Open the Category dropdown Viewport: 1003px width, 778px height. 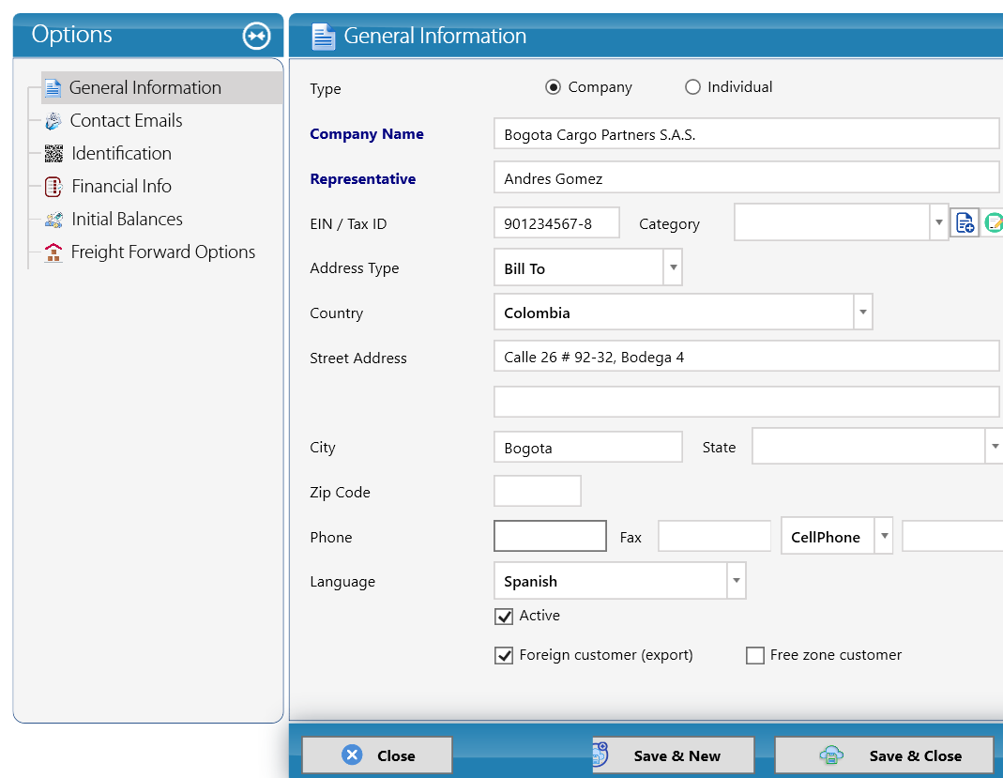pos(938,222)
